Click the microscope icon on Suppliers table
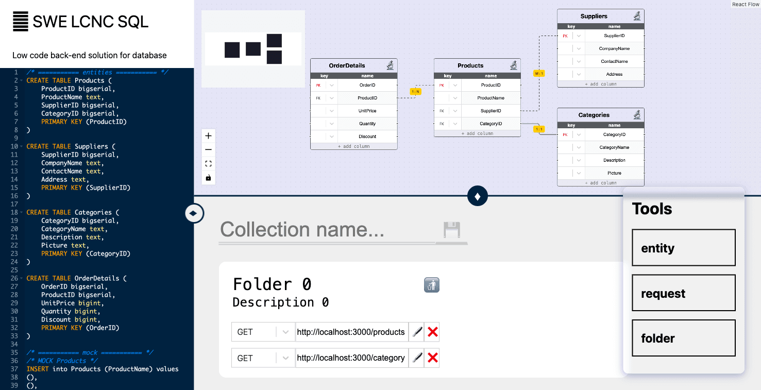The width and height of the screenshot is (761, 390). pyautogui.click(x=637, y=16)
